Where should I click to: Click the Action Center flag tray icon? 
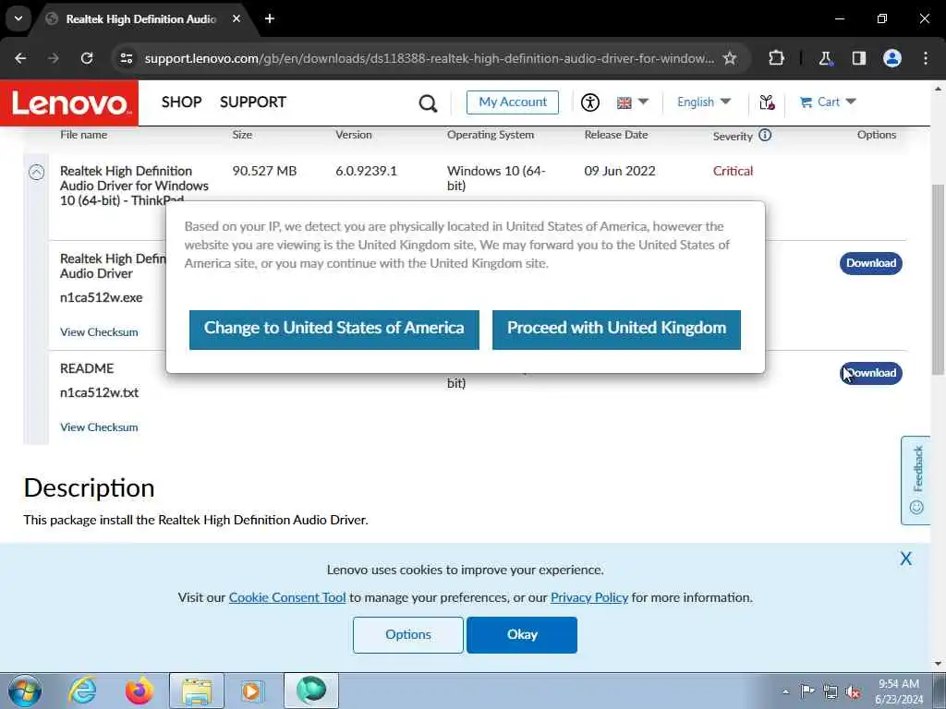(807, 691)
